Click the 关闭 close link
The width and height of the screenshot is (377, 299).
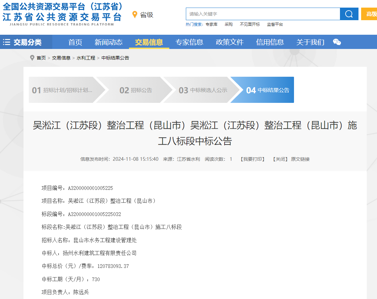[x=280, y=159]
